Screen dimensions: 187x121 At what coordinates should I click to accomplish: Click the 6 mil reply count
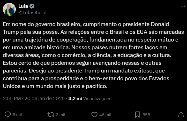(17, 115)
